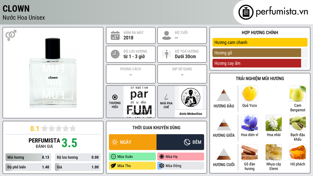Click the person icon beside Độ tuổi
Viewport: 313px width, 176px height.
(167, 35)
